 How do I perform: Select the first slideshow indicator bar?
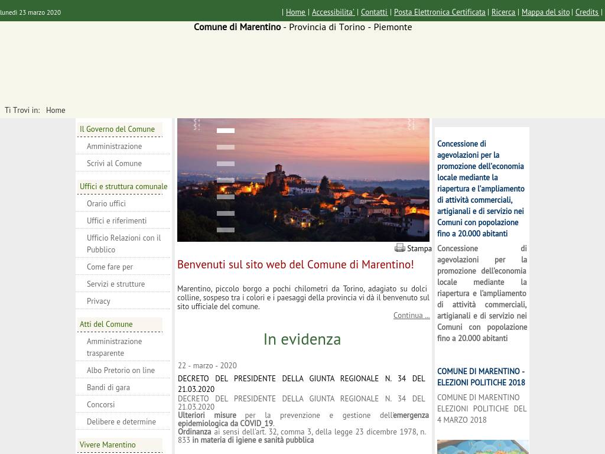(x=226, y=131)
